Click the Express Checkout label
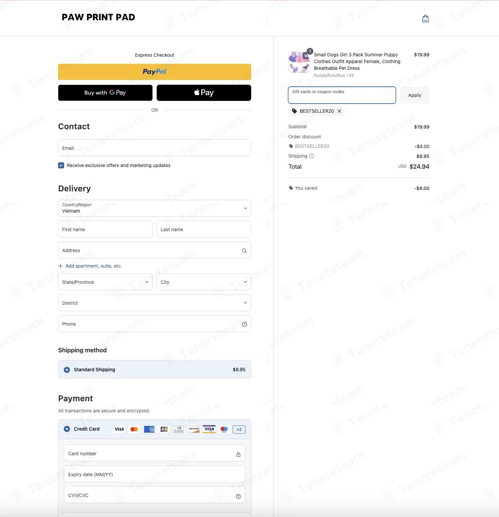499x517 pixels. point(155,55)
